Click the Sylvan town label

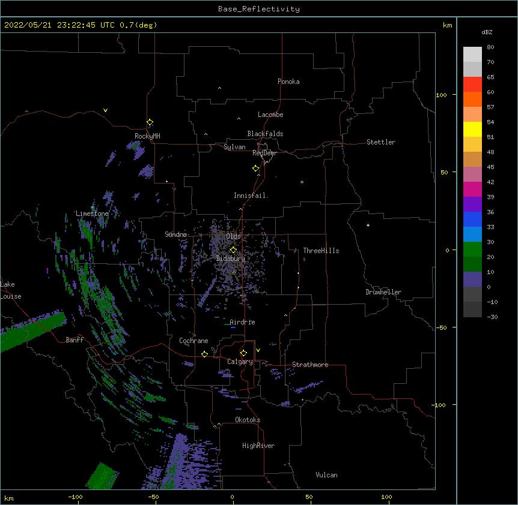pos(234,147)
